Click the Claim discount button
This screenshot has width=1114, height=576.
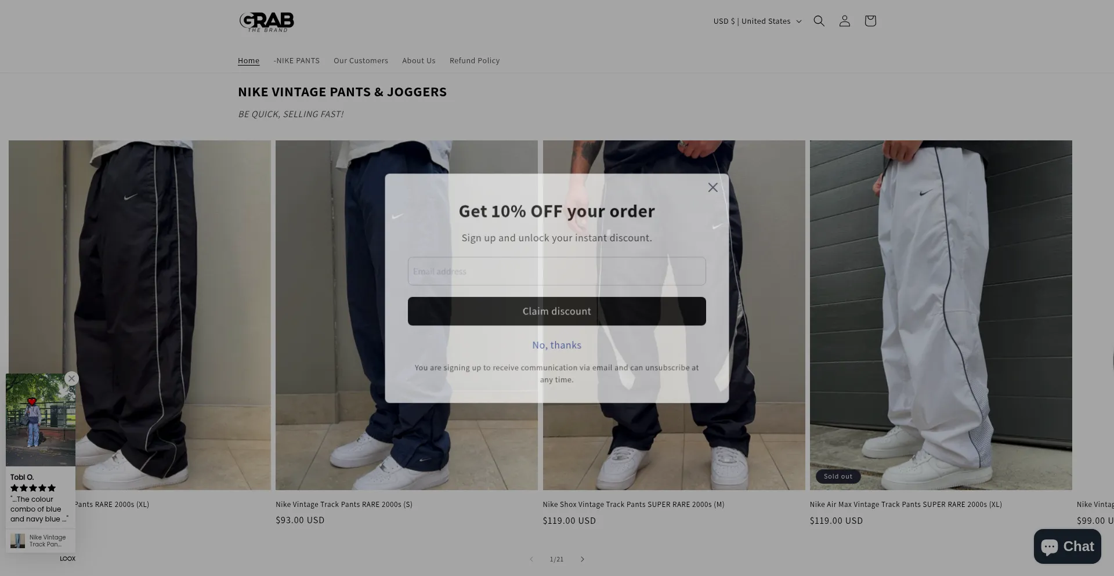(x=556, y=311)
